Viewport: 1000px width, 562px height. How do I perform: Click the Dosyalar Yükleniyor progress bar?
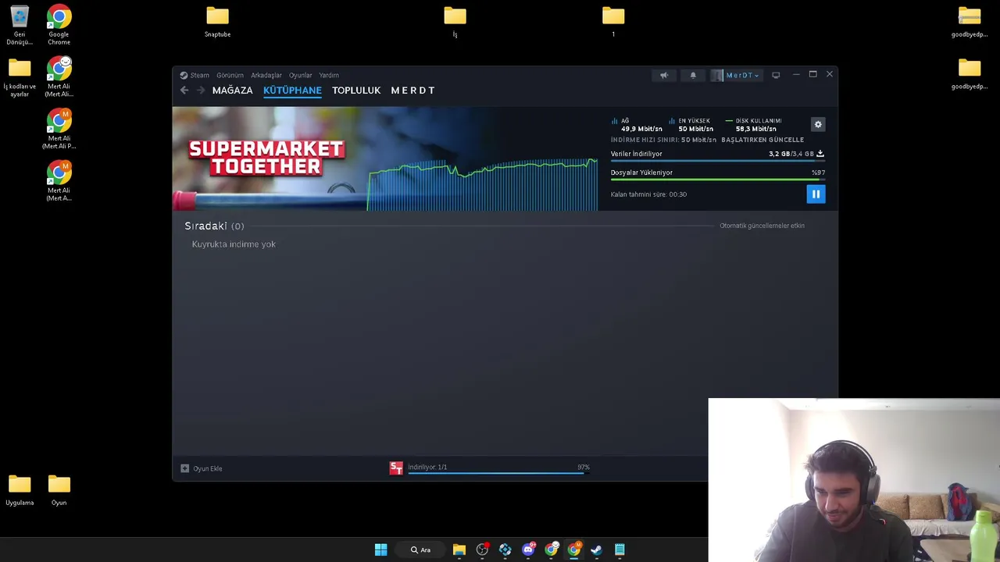[717, 179]
